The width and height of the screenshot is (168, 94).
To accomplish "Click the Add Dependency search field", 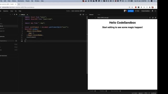I will (x=7, y=41).
